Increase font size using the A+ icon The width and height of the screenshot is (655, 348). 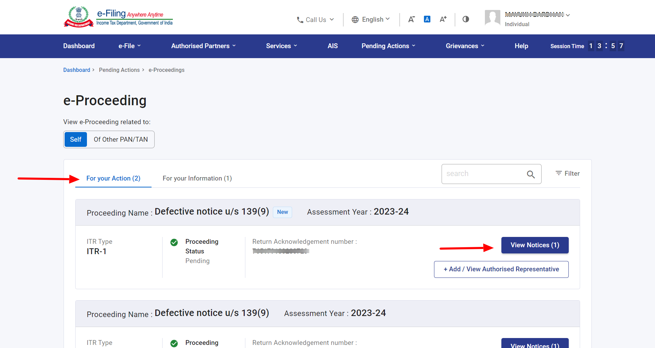tap(443, 19)
